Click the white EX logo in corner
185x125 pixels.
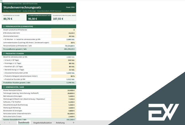coord(164,112)
